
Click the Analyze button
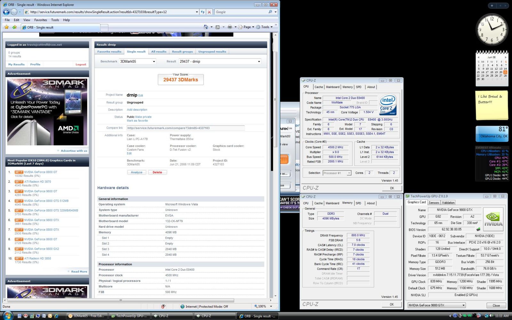[x=137, y=172]
